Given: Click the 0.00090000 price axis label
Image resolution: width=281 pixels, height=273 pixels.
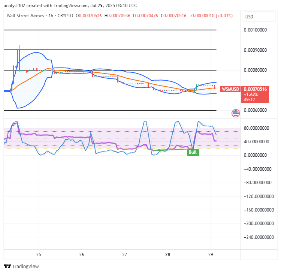Looking at the screenshot, I should [255, 50].
